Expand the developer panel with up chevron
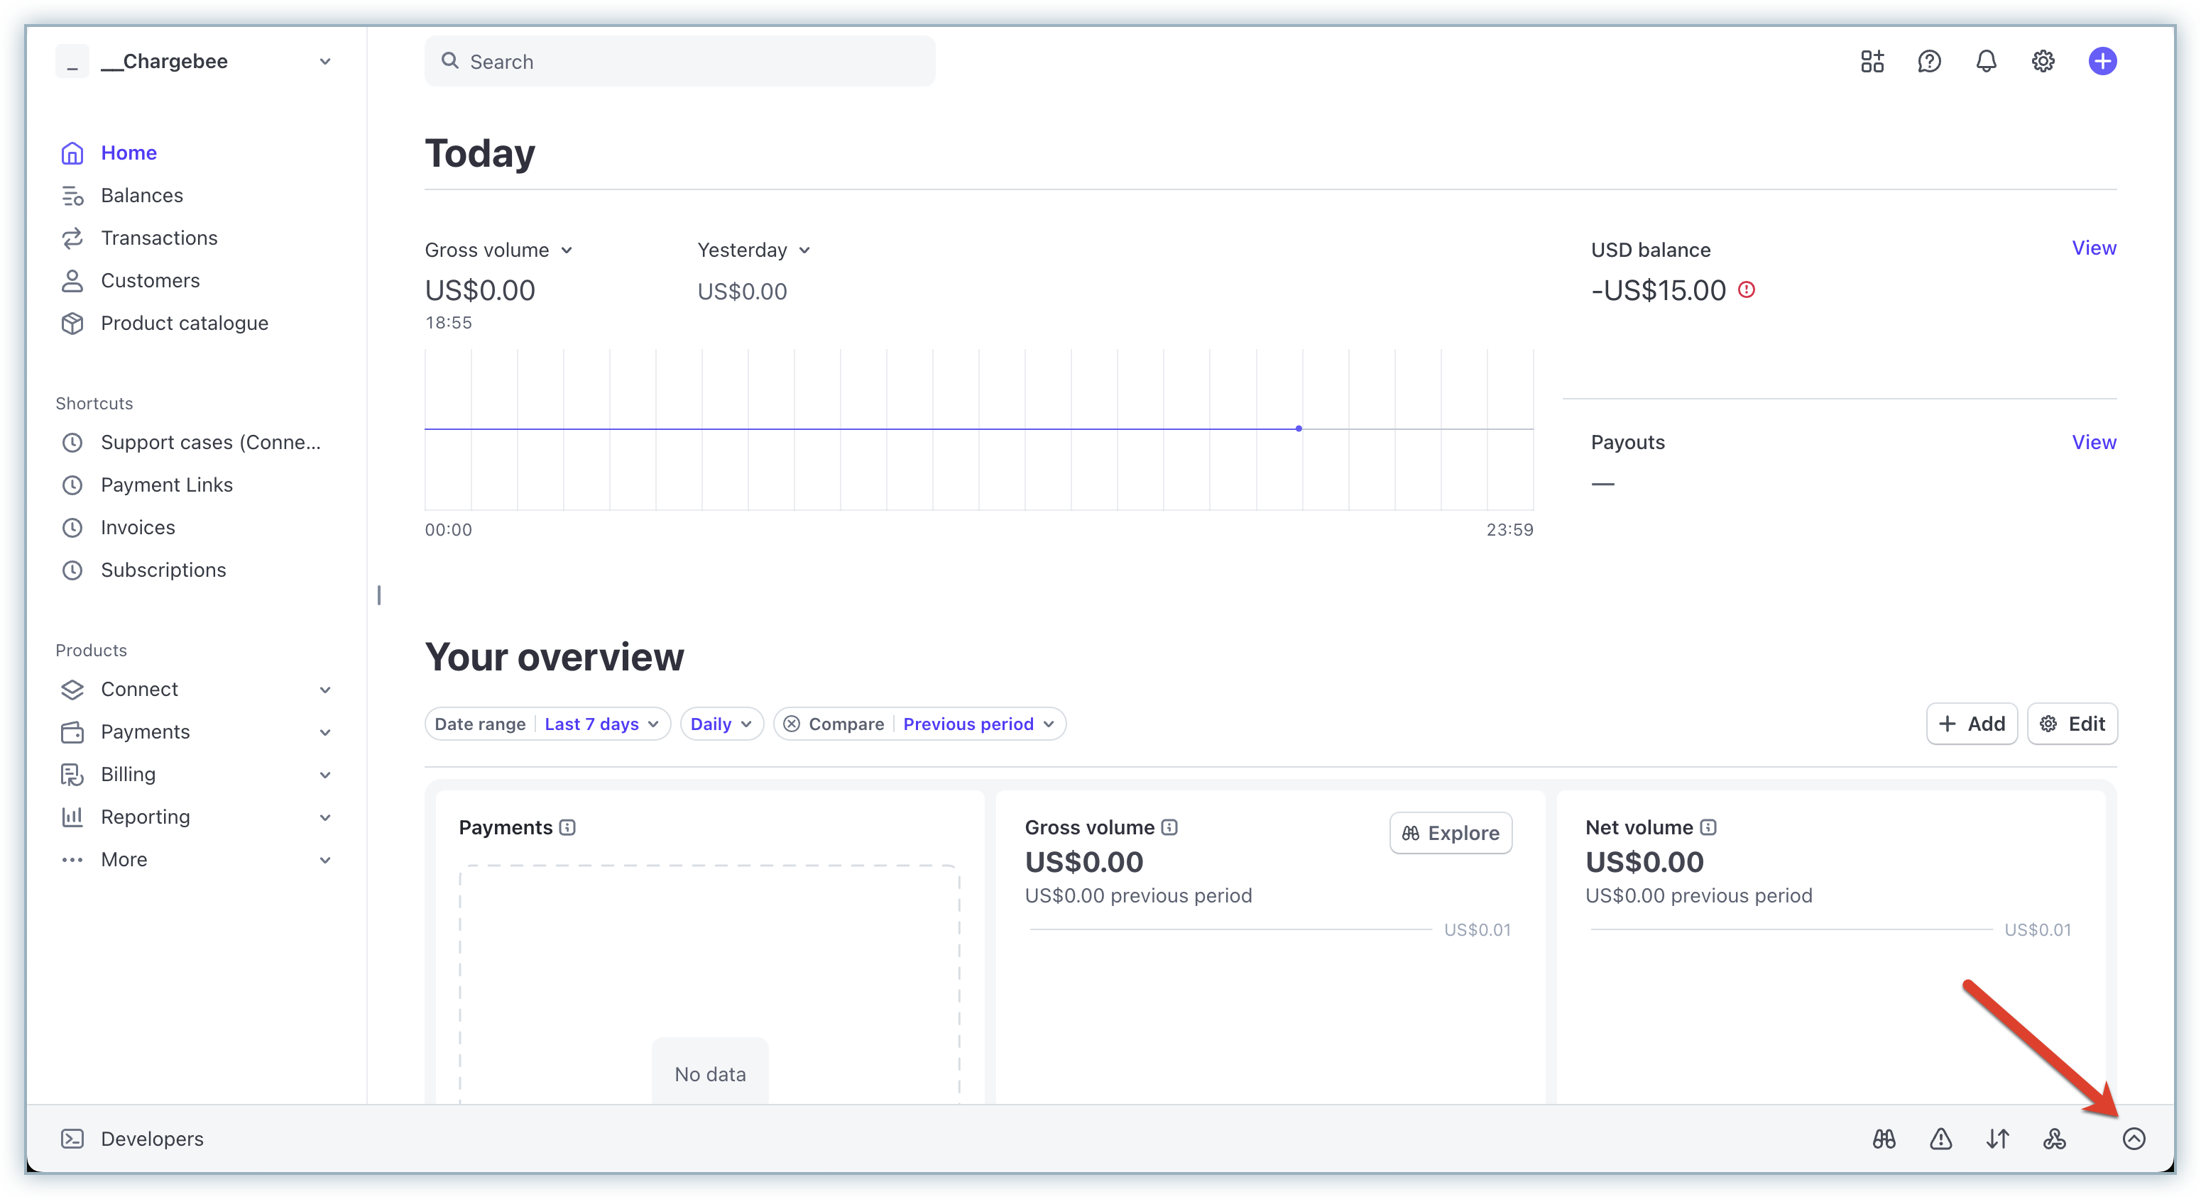The image size is (2201, 1199). (2134, 1139)
